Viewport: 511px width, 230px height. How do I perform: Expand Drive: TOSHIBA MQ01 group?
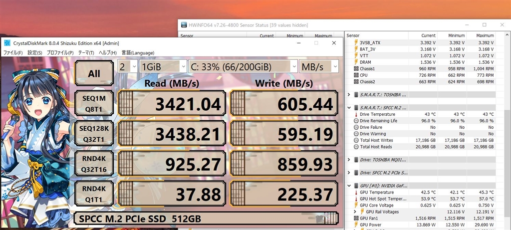pos(349,160)
